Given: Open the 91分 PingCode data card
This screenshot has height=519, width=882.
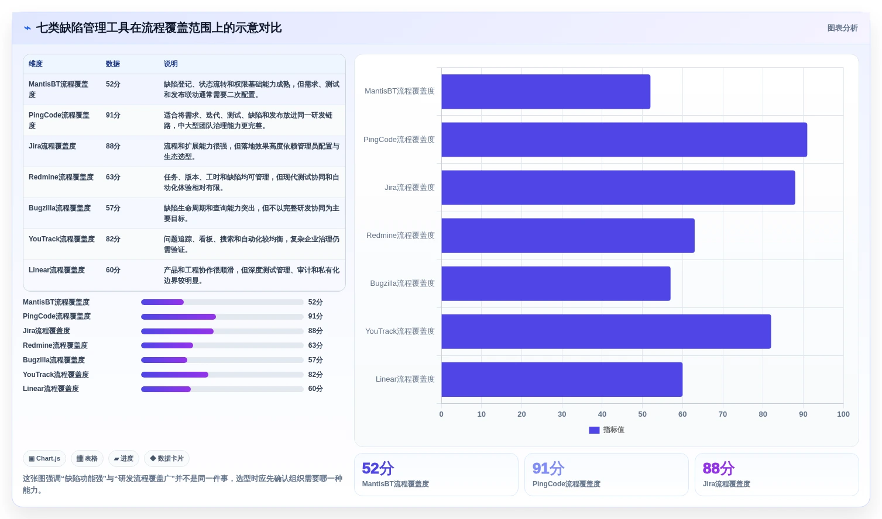Looking at the screenshot, I should point(606,475).
